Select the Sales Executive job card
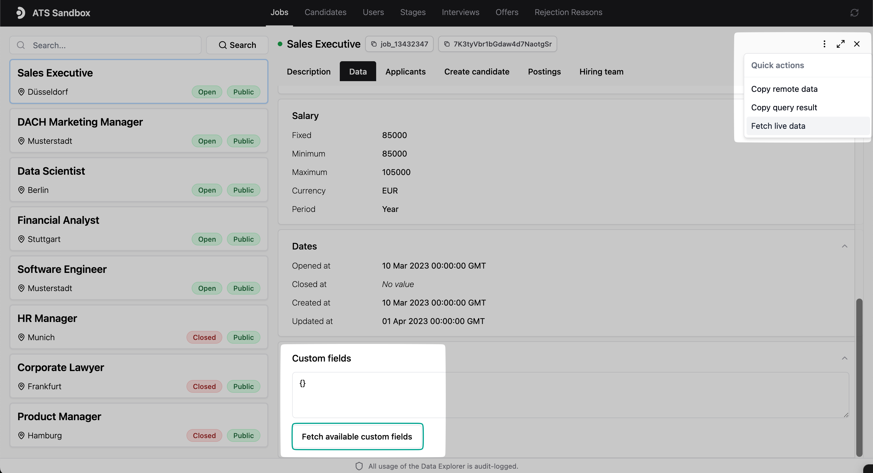The height and width of the screenshot is (473, 873). [139, 81]
